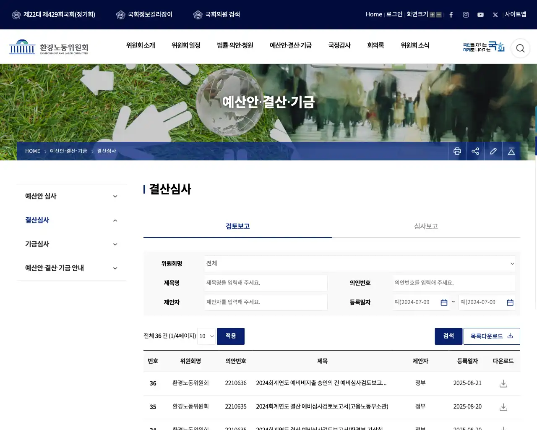Open the site search magnifier icon
The width and height of the screenshot is (537, 430).
(520, 48)
